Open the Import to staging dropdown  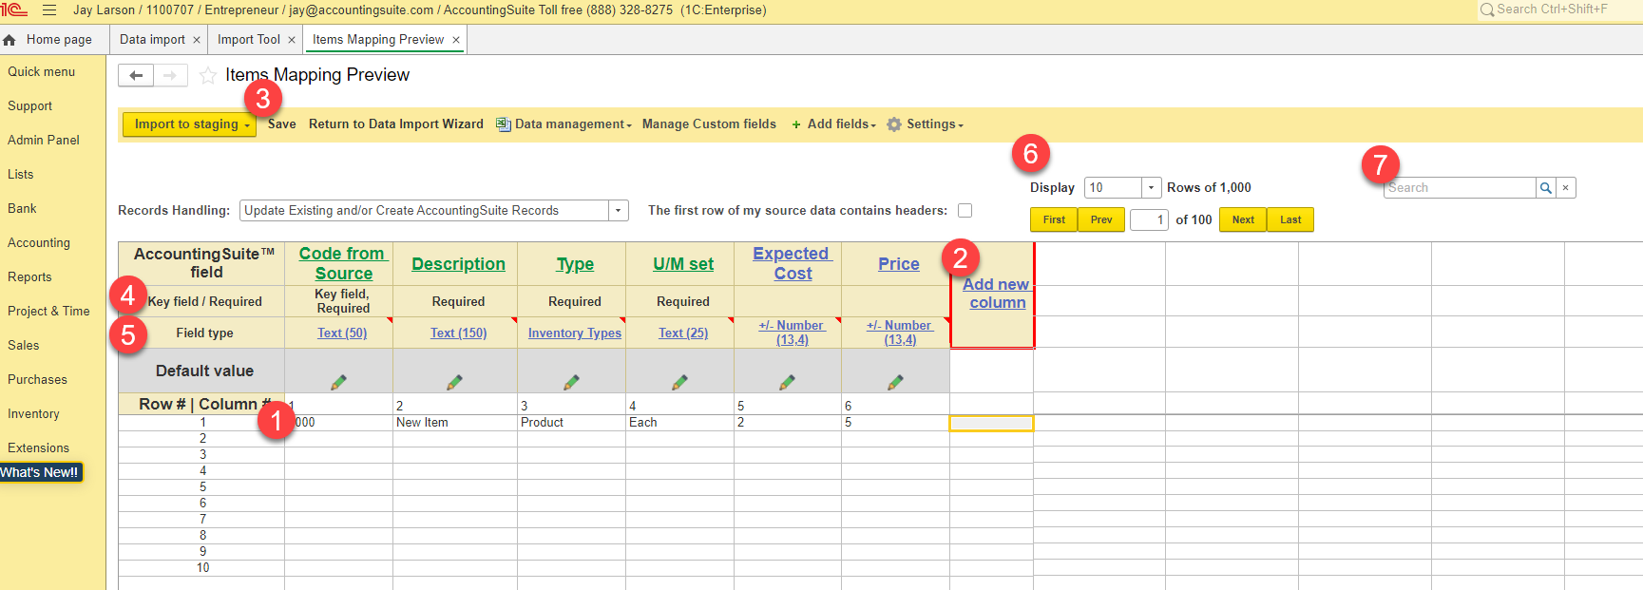coord(189,124)
